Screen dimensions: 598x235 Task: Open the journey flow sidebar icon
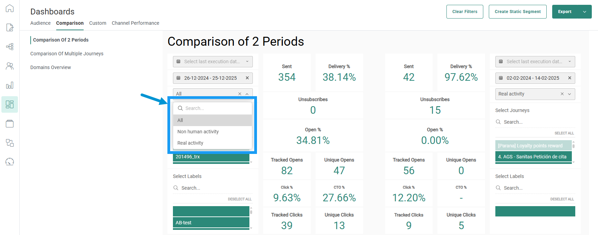pyautogui.click(x=10, y=47)
